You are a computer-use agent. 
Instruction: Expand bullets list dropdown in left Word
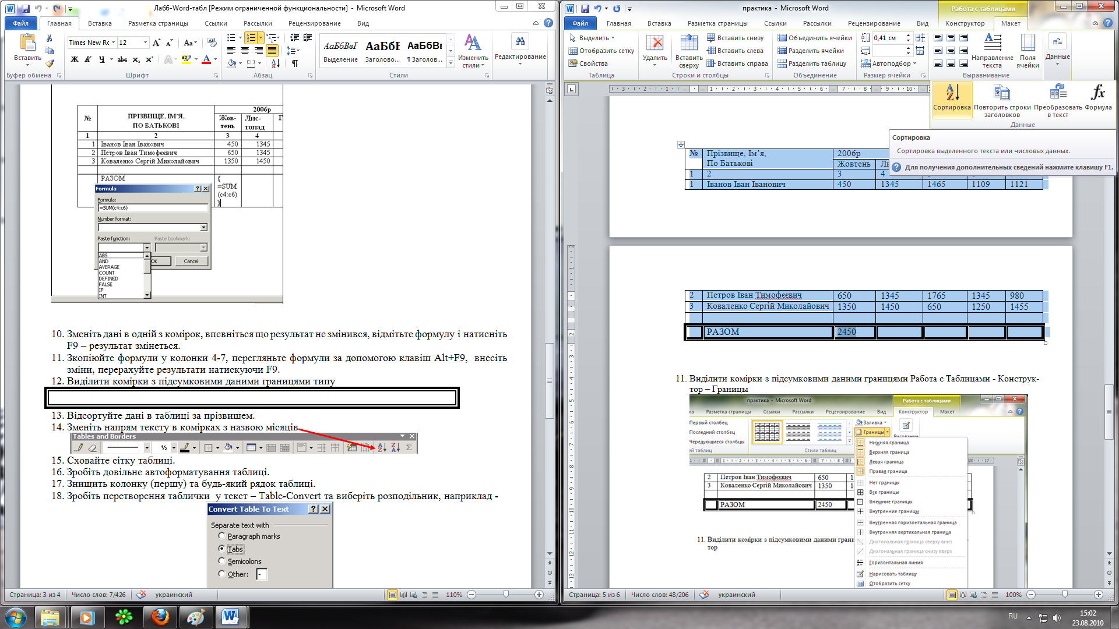pos(240,38)
